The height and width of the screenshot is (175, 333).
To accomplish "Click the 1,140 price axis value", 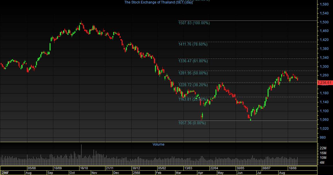I will (324, 102).
